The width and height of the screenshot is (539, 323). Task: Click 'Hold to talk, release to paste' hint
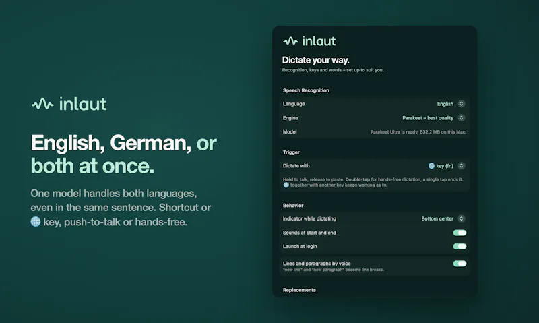click(x=373, y=182)
